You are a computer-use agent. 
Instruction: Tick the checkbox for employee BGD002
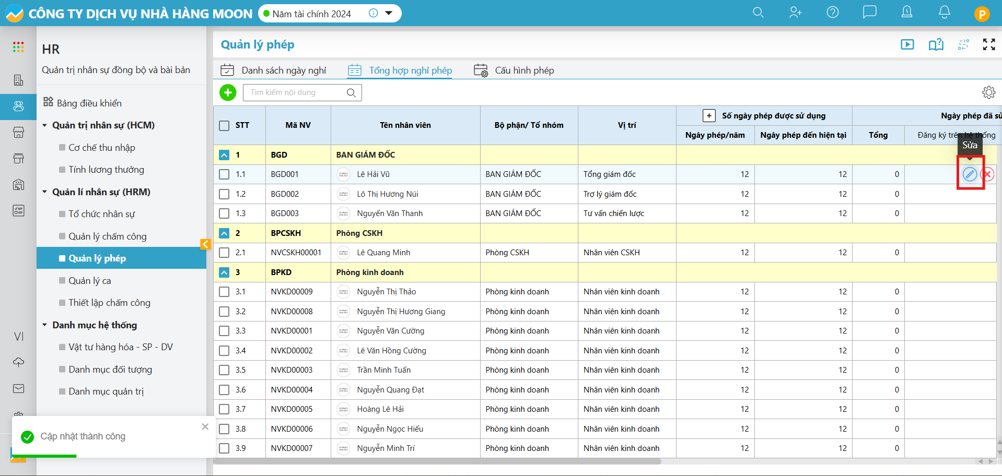(224, 194)
